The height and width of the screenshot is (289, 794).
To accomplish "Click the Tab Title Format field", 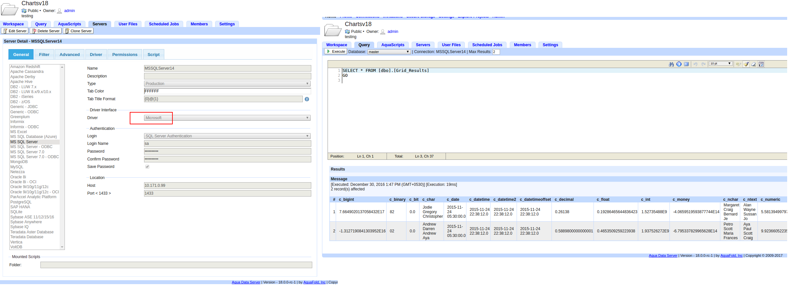I will [223, 99].
